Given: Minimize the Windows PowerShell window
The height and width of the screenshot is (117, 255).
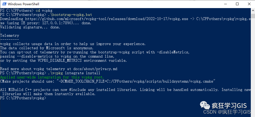Looking at the screenshot, I should 225,4.
